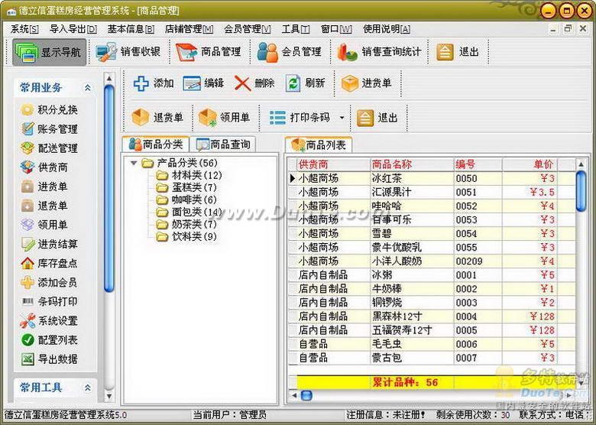Open 条码打印 in the sidebar
This screenshot has height=425, width=596.
(50, 301)
